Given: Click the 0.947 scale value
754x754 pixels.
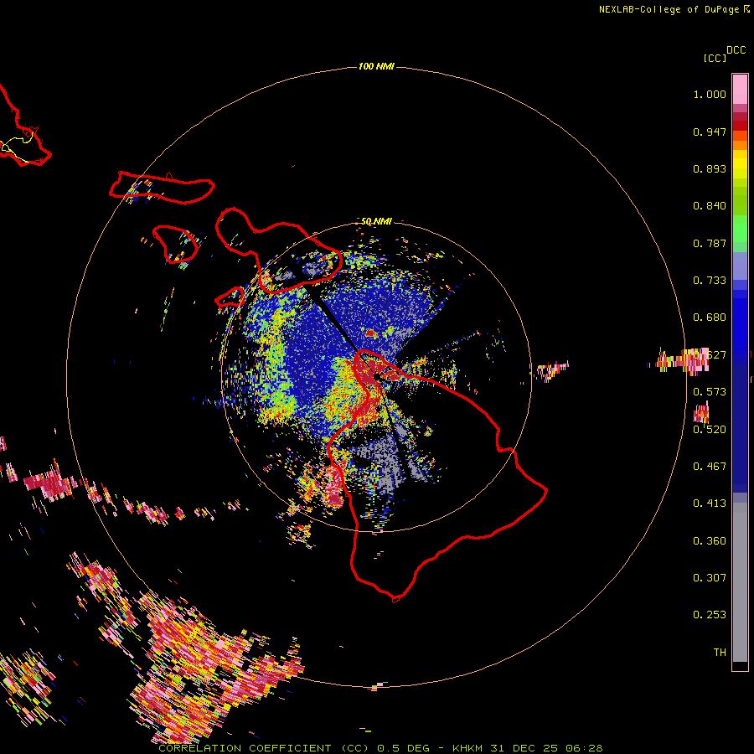Looking at the screenshot, I should [x=710, y=132].
